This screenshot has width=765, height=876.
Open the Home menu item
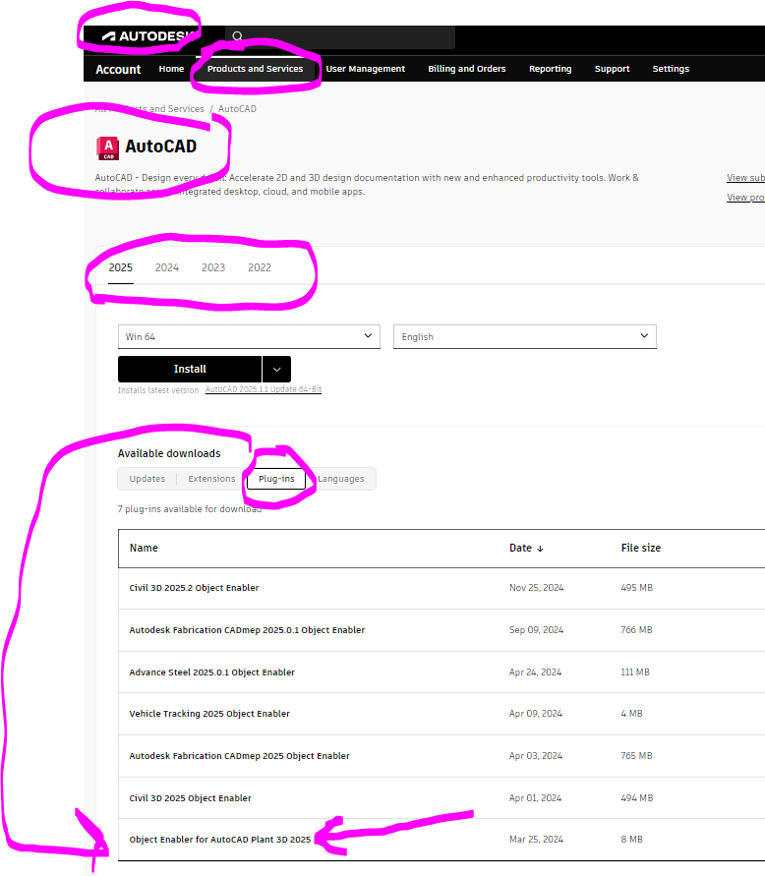pyautogui.click(x=171, y=69)
